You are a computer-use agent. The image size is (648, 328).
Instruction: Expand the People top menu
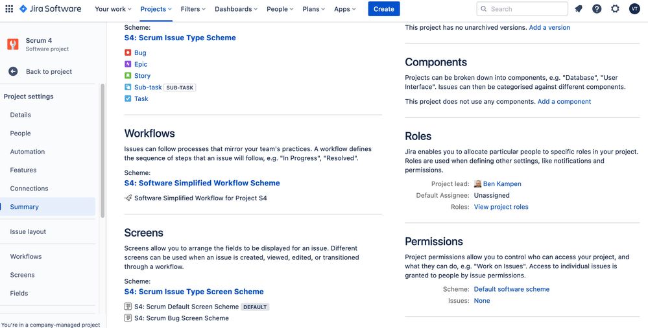[280, 8]
